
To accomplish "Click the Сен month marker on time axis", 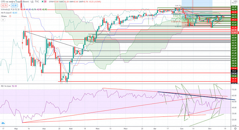I will coord(182,129).
